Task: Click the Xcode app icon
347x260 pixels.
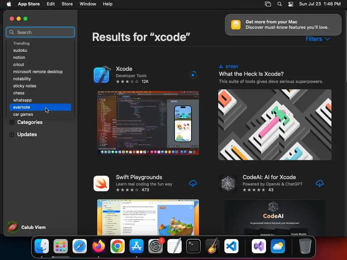Action: click(x=102, y=75)
